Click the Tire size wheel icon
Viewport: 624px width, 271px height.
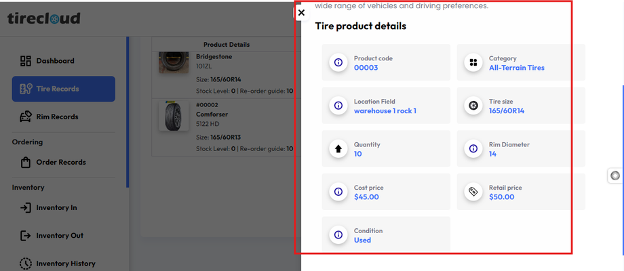point(473,106)
